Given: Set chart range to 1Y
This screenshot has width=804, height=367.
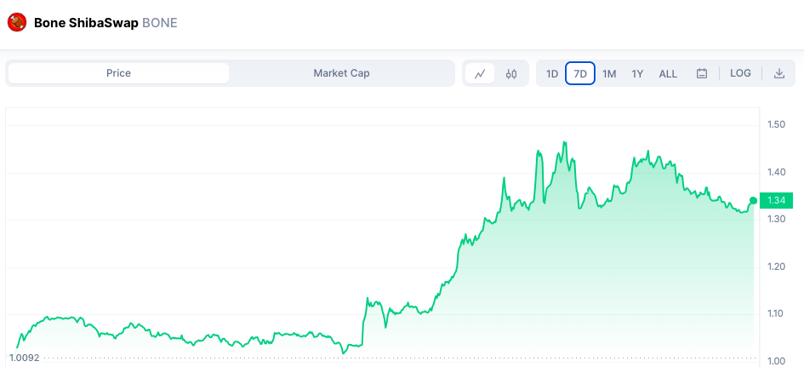Looking at the screenshot, I should 637,74.
